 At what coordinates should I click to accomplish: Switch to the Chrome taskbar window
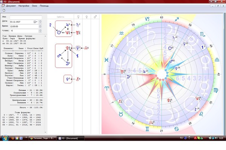[x=42, y=138]
